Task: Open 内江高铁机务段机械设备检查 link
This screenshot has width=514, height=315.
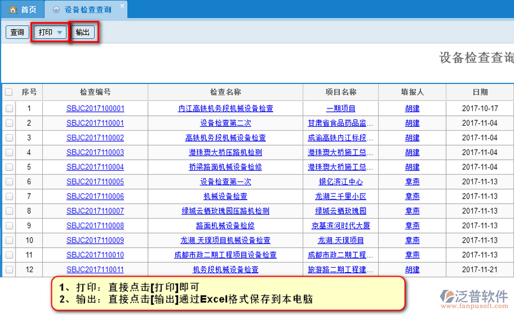Action: (225, 108)
